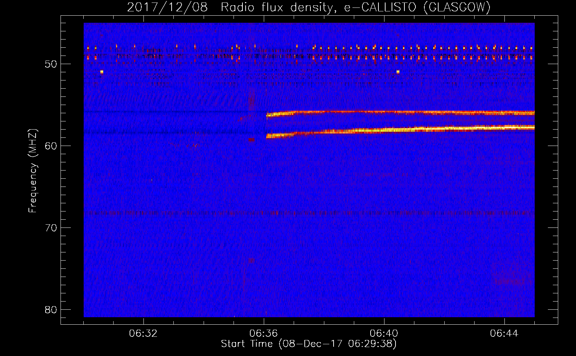Click the 80 frequency tick label
The image size is (576, 356).
51,309
